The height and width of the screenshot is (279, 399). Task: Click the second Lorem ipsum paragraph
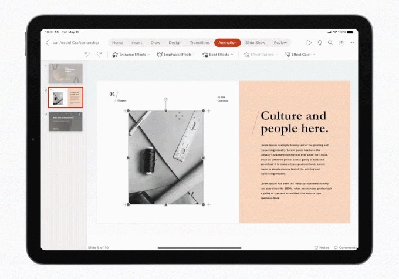click(x=296, y=191)
